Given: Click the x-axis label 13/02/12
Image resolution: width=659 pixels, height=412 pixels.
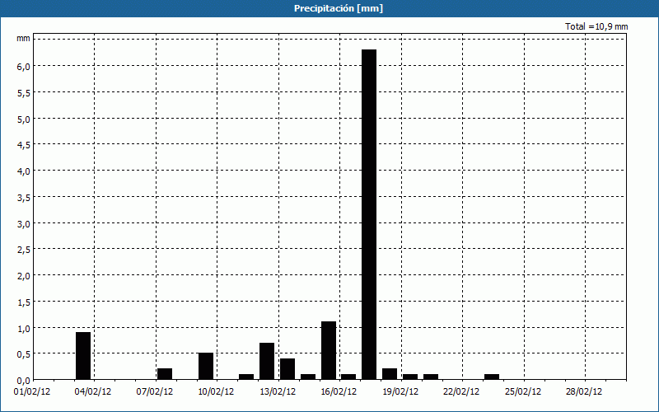Looking at the screenshot, I should (x=278, y=392).
